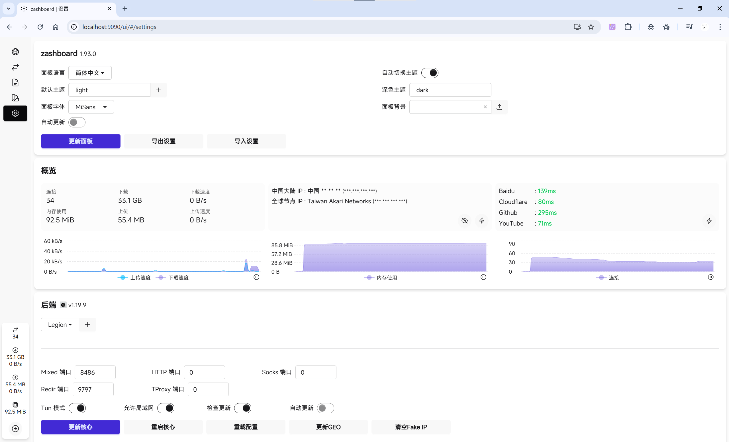
Task: Select the settings gear icon in sidebar
Action: (15, 113)
